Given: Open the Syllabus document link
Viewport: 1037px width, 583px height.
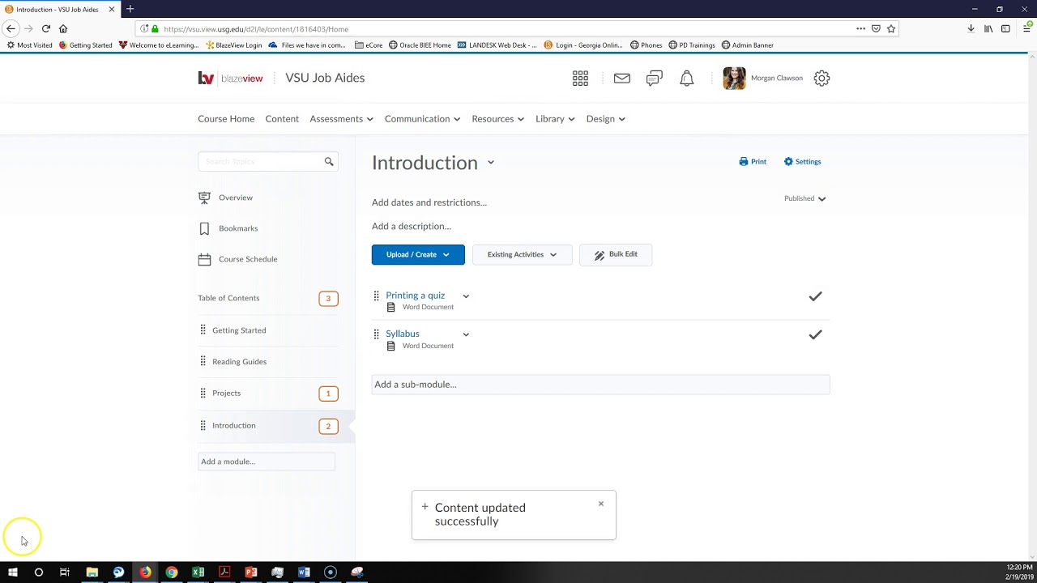Looking at the screenshot, I should [402, 334].
